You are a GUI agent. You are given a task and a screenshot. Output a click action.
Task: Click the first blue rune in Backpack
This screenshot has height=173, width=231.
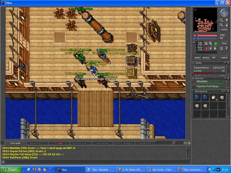tap(197, 97)
